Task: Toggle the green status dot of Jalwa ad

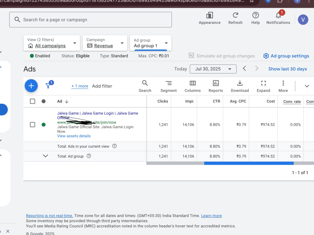Action: point(43,125)
